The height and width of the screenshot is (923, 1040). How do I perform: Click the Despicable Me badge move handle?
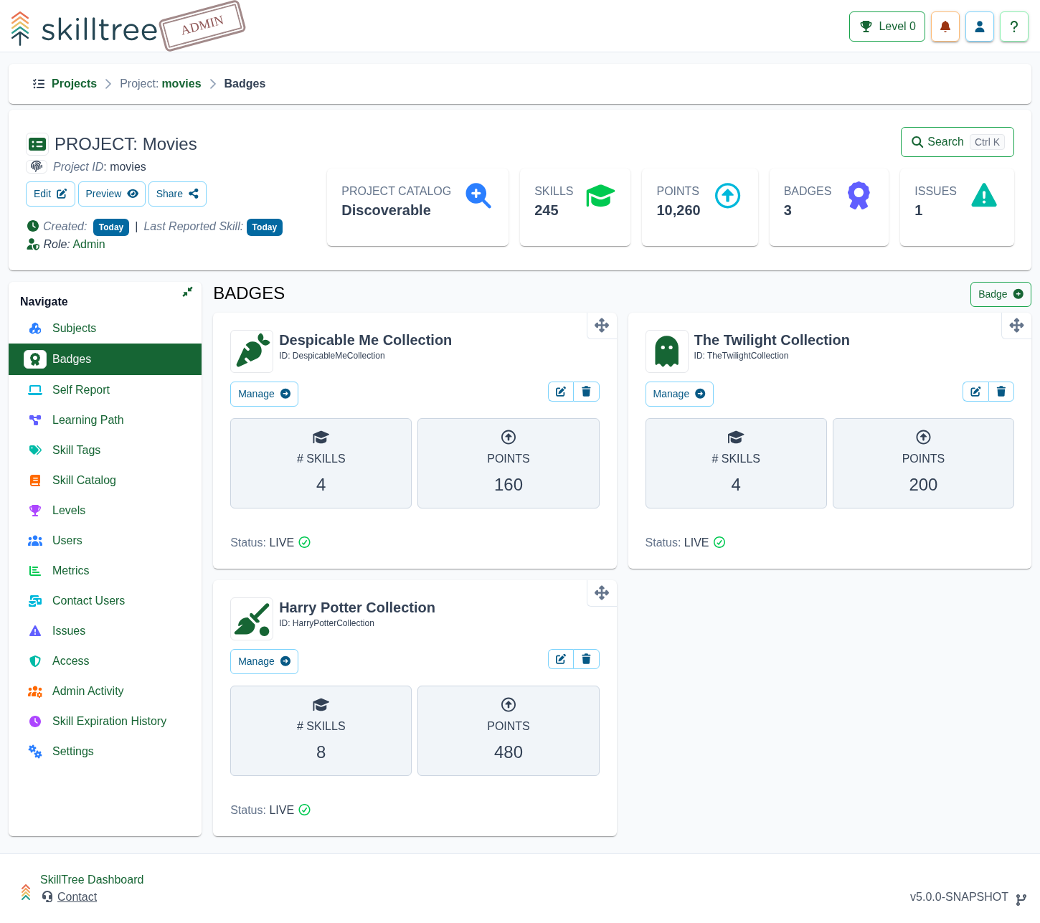(602, 326)
